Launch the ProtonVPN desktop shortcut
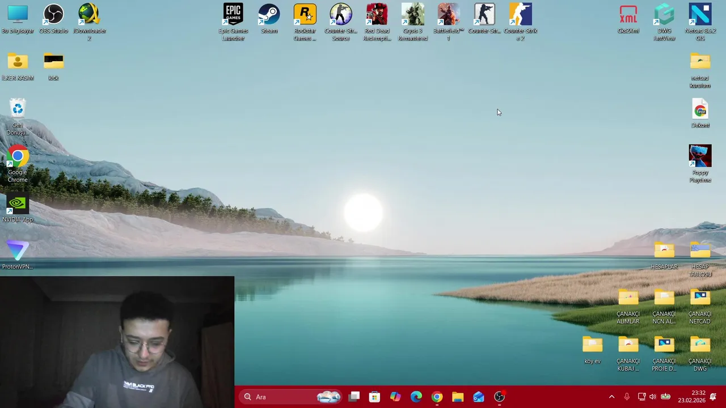Screen dimensions: 726x408 18,255
